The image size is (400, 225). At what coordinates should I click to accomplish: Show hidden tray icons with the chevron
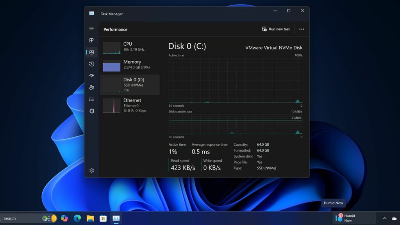(385, 218)
